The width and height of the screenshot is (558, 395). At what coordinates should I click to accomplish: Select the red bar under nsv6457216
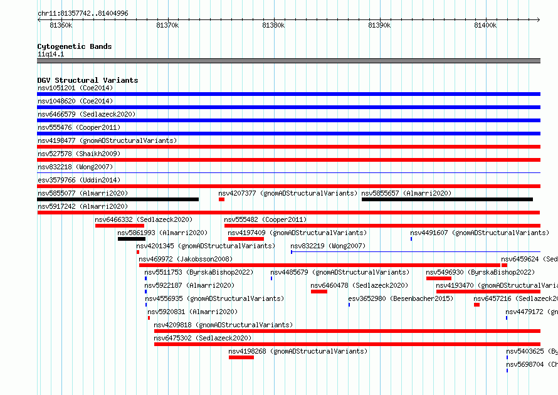(477, 305)
